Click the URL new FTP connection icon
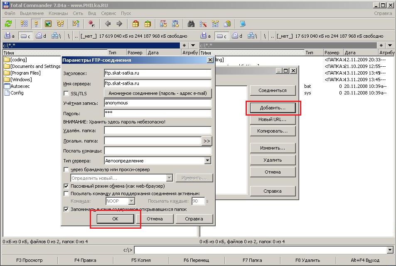 click(175, 24)
